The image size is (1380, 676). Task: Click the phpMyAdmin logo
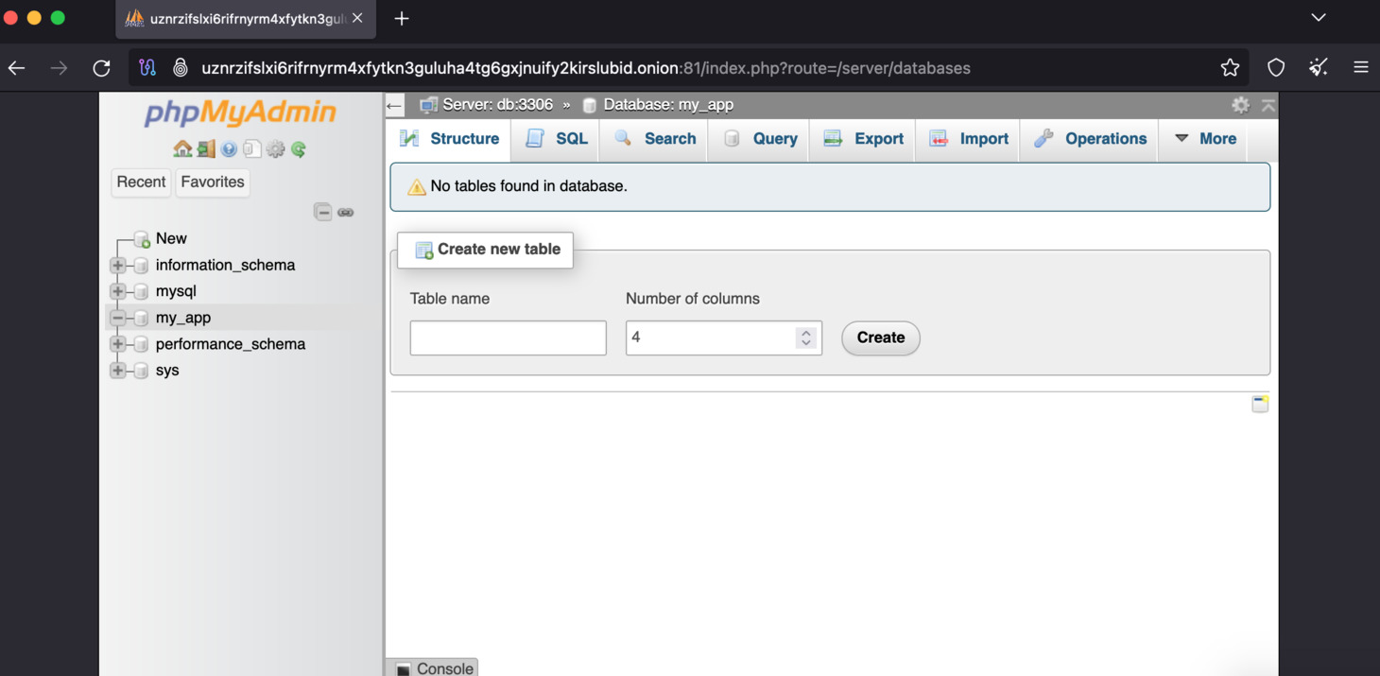(240, 113)
